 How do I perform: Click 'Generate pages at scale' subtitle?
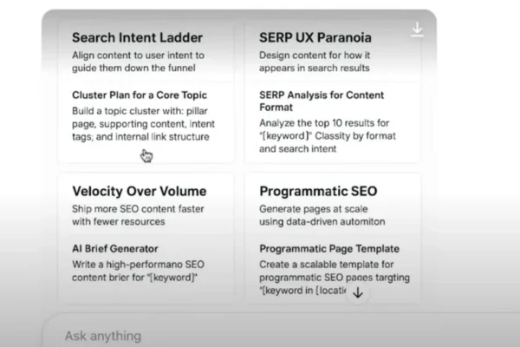tap(322, 215)
